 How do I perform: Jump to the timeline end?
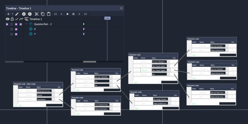[x=85, y=14]
